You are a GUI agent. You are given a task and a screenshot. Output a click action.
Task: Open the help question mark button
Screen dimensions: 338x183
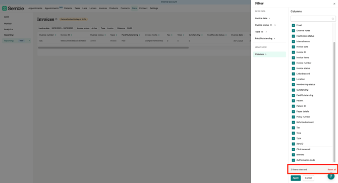(x=331, y=176)
